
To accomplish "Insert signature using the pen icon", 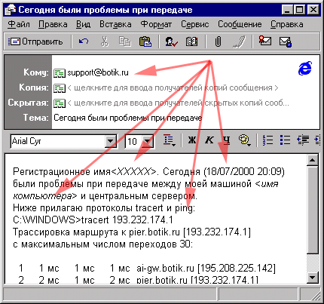I will [239, 41].
